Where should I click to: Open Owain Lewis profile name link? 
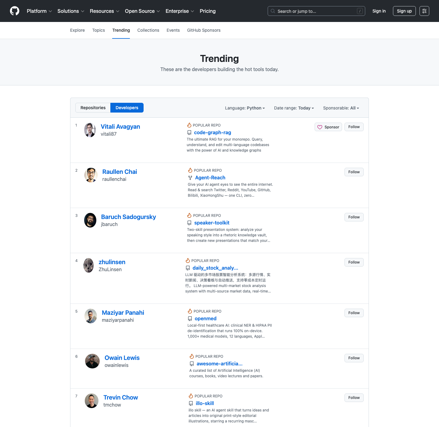point(122,358)
